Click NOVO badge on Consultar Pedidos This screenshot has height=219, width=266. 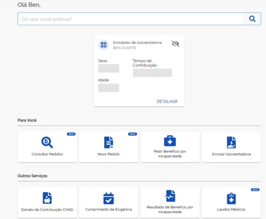[71, 134]
